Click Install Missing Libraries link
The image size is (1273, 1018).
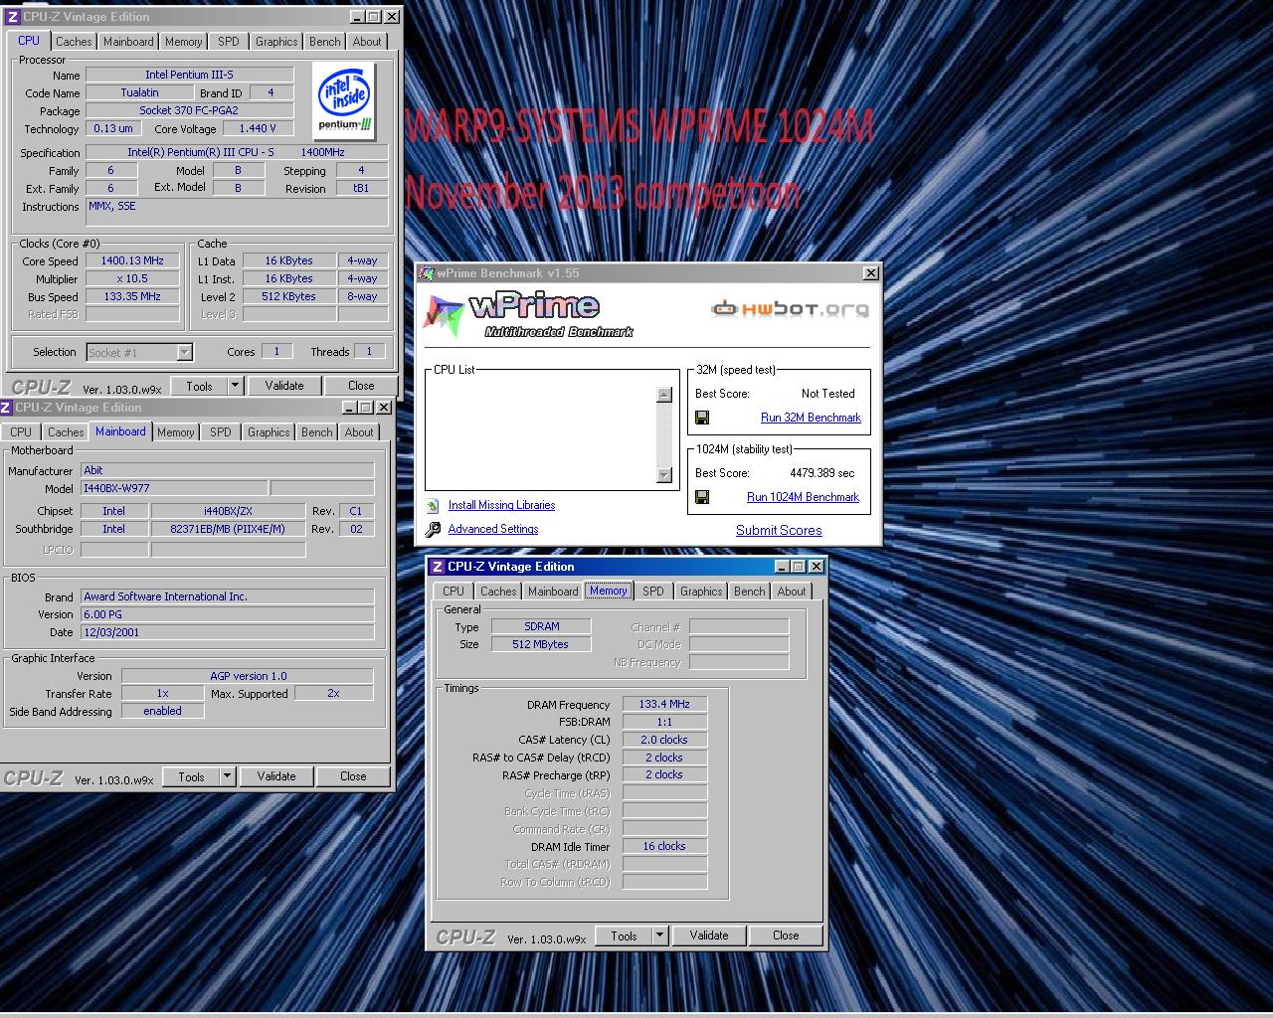click(501, 505)
